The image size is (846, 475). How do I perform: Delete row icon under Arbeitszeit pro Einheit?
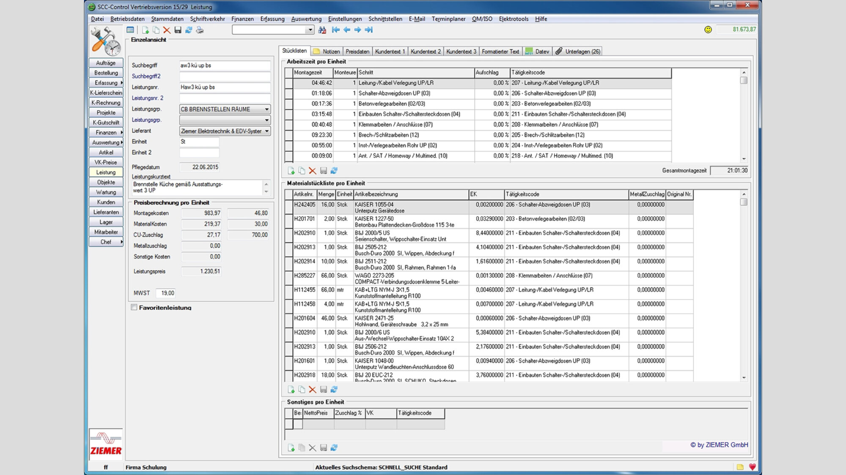point(313,171)
